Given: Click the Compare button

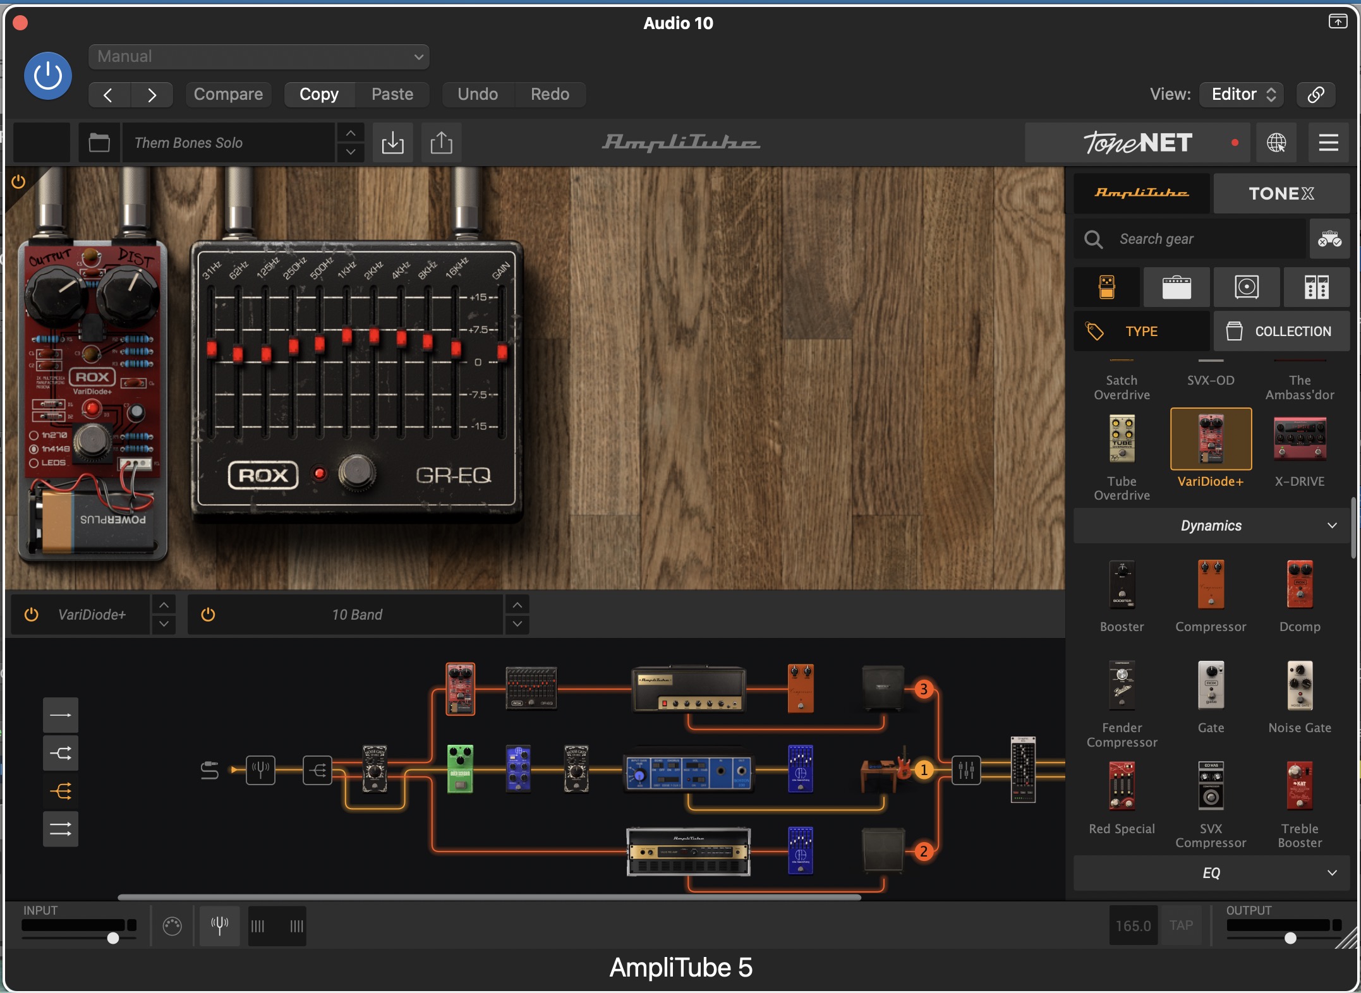Looking at the screenshot, I should (x=228, y=94).
